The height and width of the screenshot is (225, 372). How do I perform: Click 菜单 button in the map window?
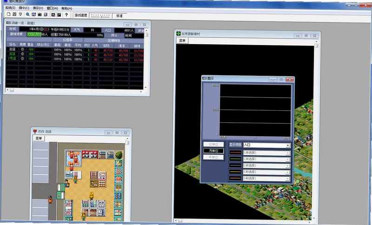coord(182,40)
